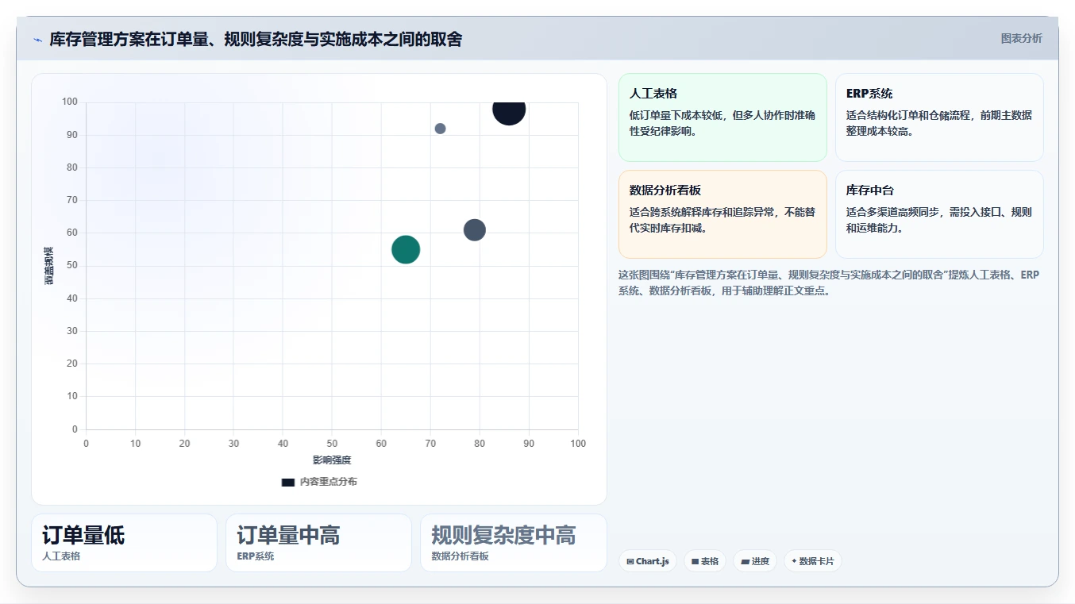The height and width of the screenshot is (604, 1075).
Task: Open the ERP系统 description card
Action: point(939,117)
